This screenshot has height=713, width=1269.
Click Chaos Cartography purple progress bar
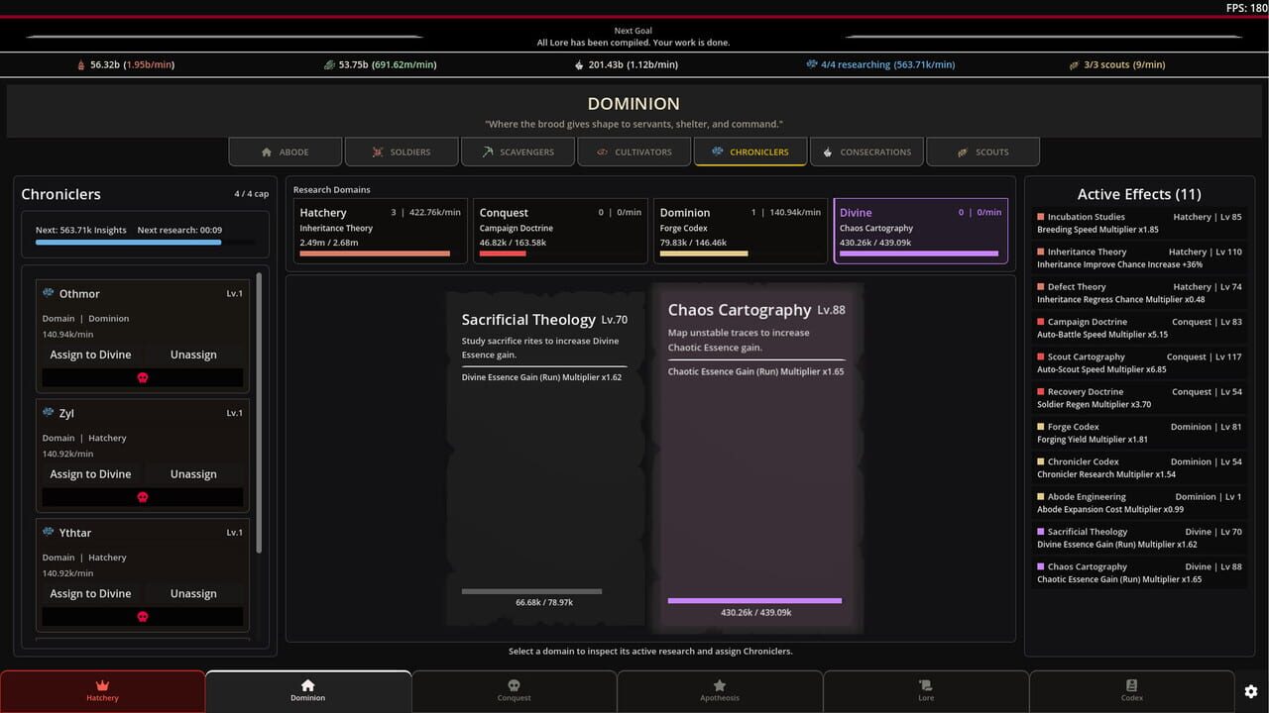[x=755, y=600]
